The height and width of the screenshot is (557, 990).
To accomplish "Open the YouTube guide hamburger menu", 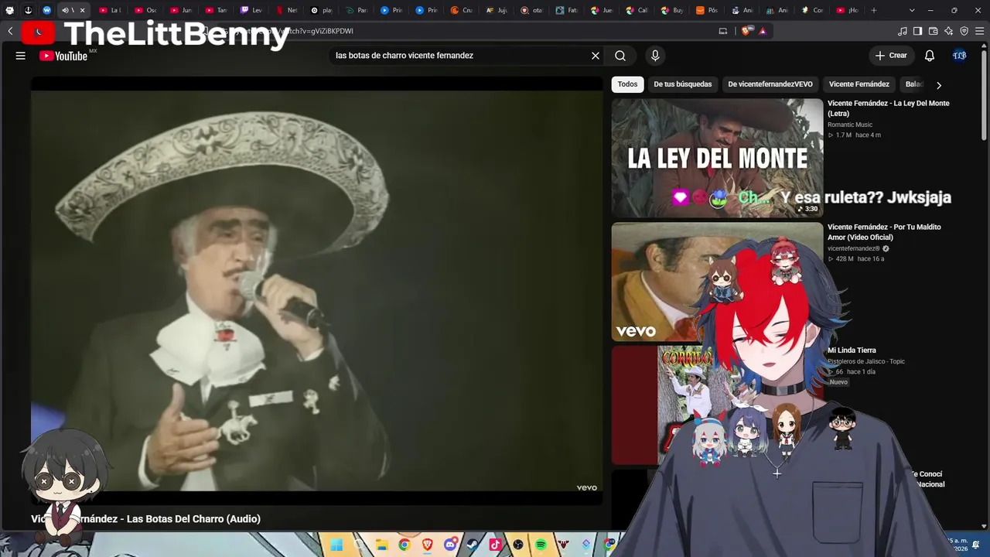I will pyautogui.click(x=21, y=56).
